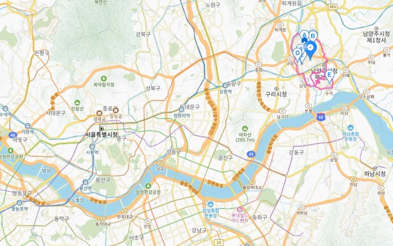Click the 경복궁 palace icon
This screenshot has width=393, height=246.
[99, 114]
